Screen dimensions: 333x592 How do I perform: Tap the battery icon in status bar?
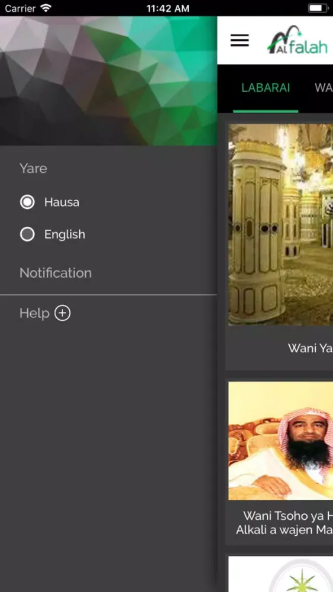click(318, 8)
